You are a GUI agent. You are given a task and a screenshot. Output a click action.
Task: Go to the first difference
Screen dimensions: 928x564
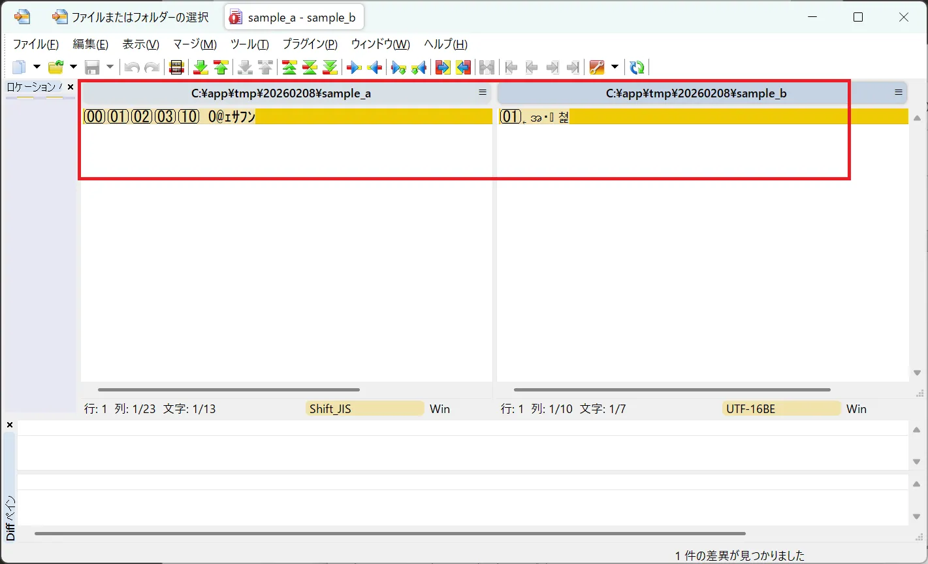coord(289,67)
